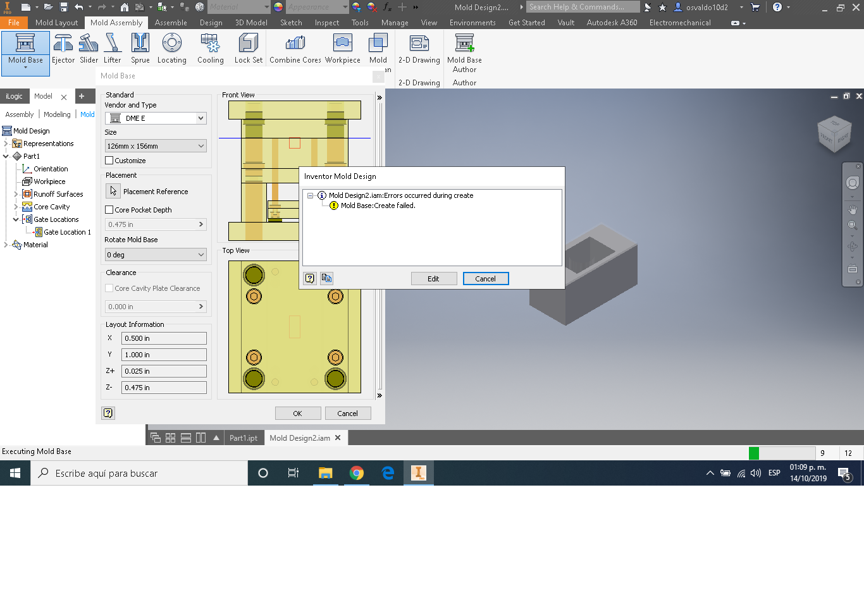
Task: Click the navigation wheel icon
Action: pos(853,183)
